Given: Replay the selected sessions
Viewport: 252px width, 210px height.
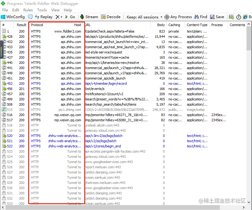Looking at the screenshot, I should [44, 17].
